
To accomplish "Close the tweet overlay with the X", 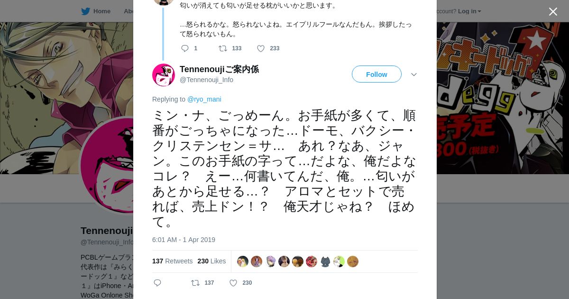I will [553, 11].
